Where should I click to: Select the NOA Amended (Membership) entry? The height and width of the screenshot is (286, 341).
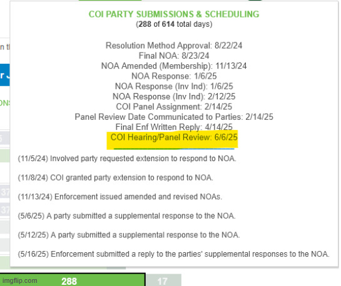174,66
